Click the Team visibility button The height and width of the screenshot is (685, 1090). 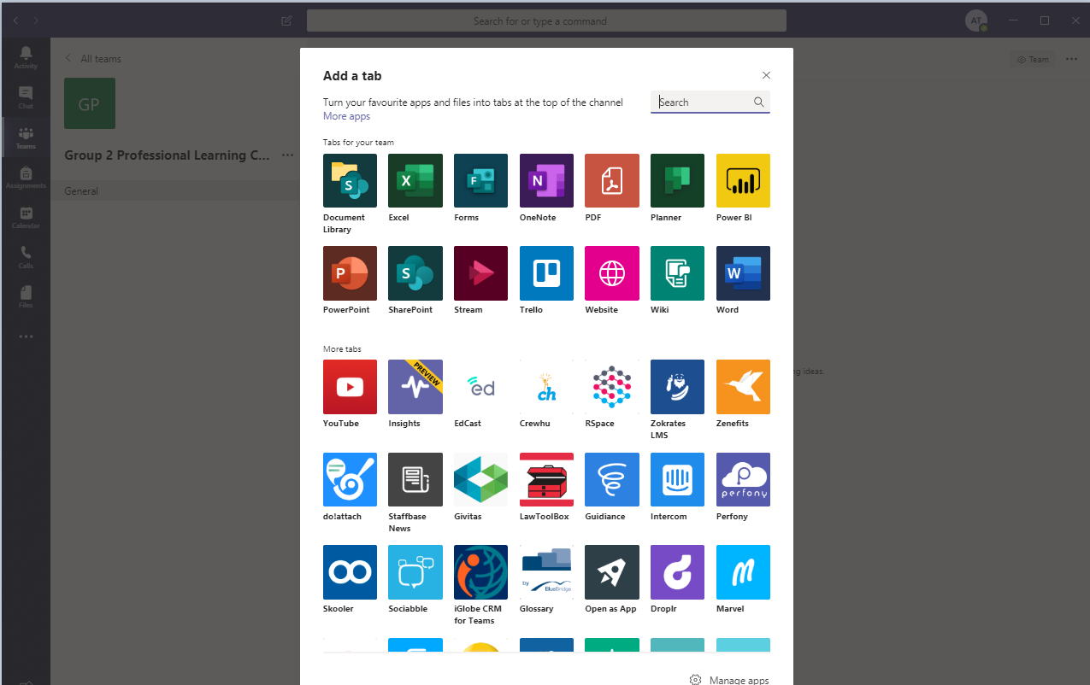tap(1032, 60)
